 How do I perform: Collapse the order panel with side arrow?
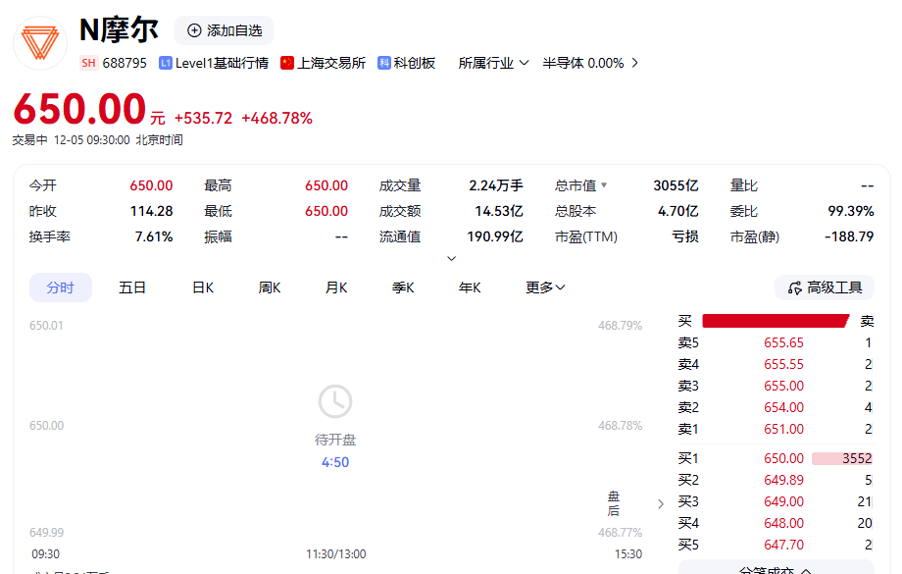(x=660, y=503)
